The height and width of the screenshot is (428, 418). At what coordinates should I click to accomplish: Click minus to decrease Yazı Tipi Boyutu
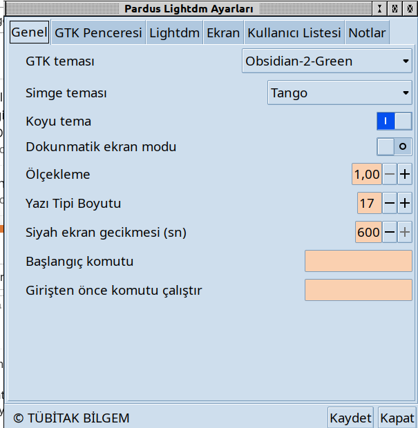(x=390, y=204)
